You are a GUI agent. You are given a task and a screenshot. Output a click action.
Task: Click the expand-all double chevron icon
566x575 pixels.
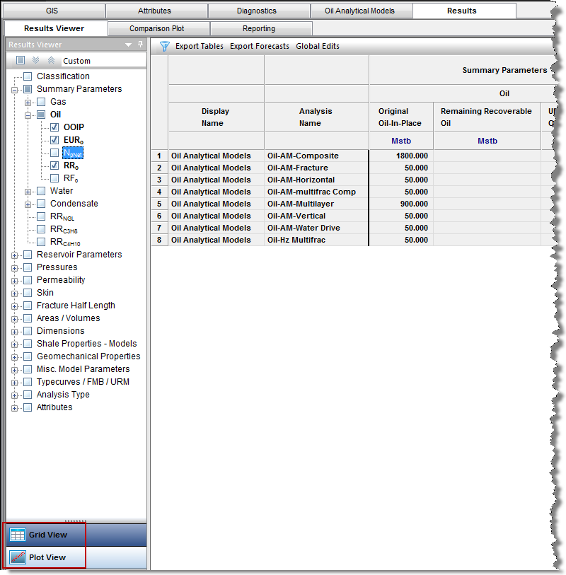tap(35, 61)
